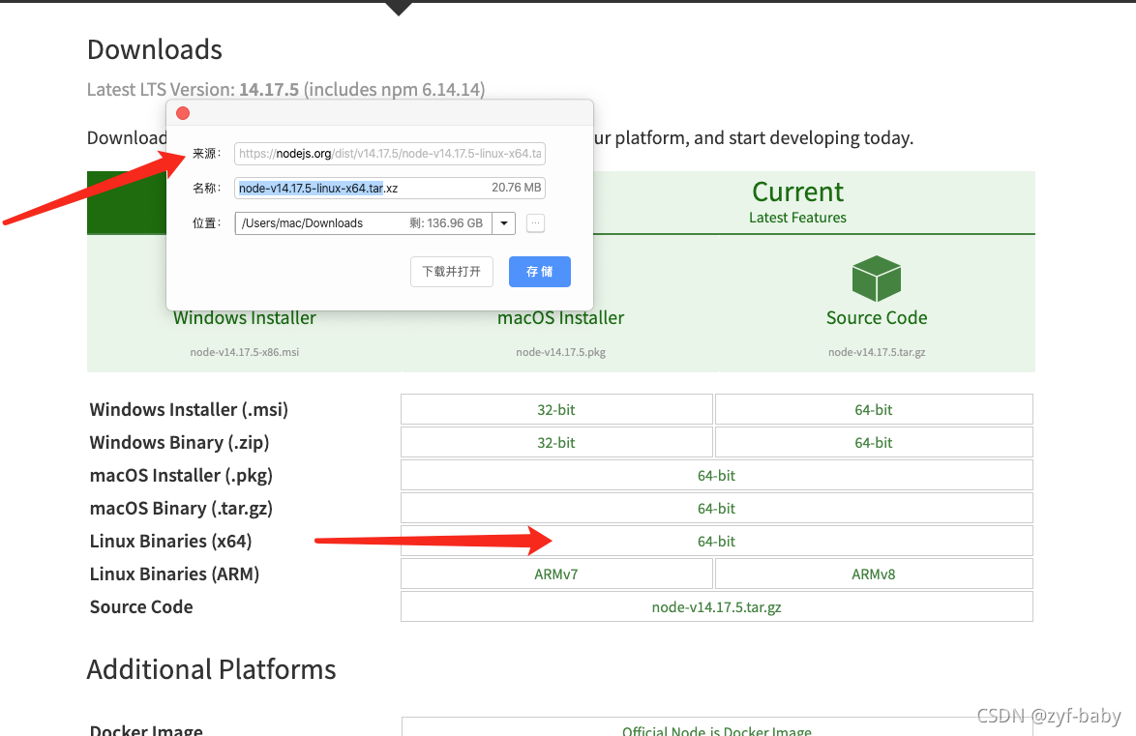Click the Downloads page heading
The height and width of the screenshot is (736, 1136).
[x=154, y=49]
